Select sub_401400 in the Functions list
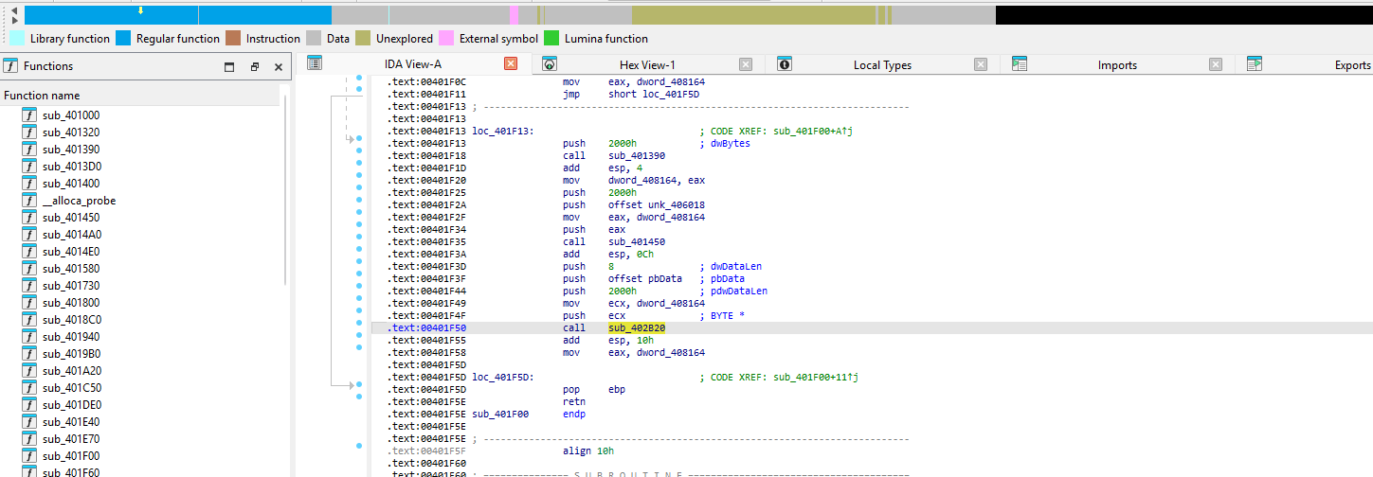 (x=71, y=184)
